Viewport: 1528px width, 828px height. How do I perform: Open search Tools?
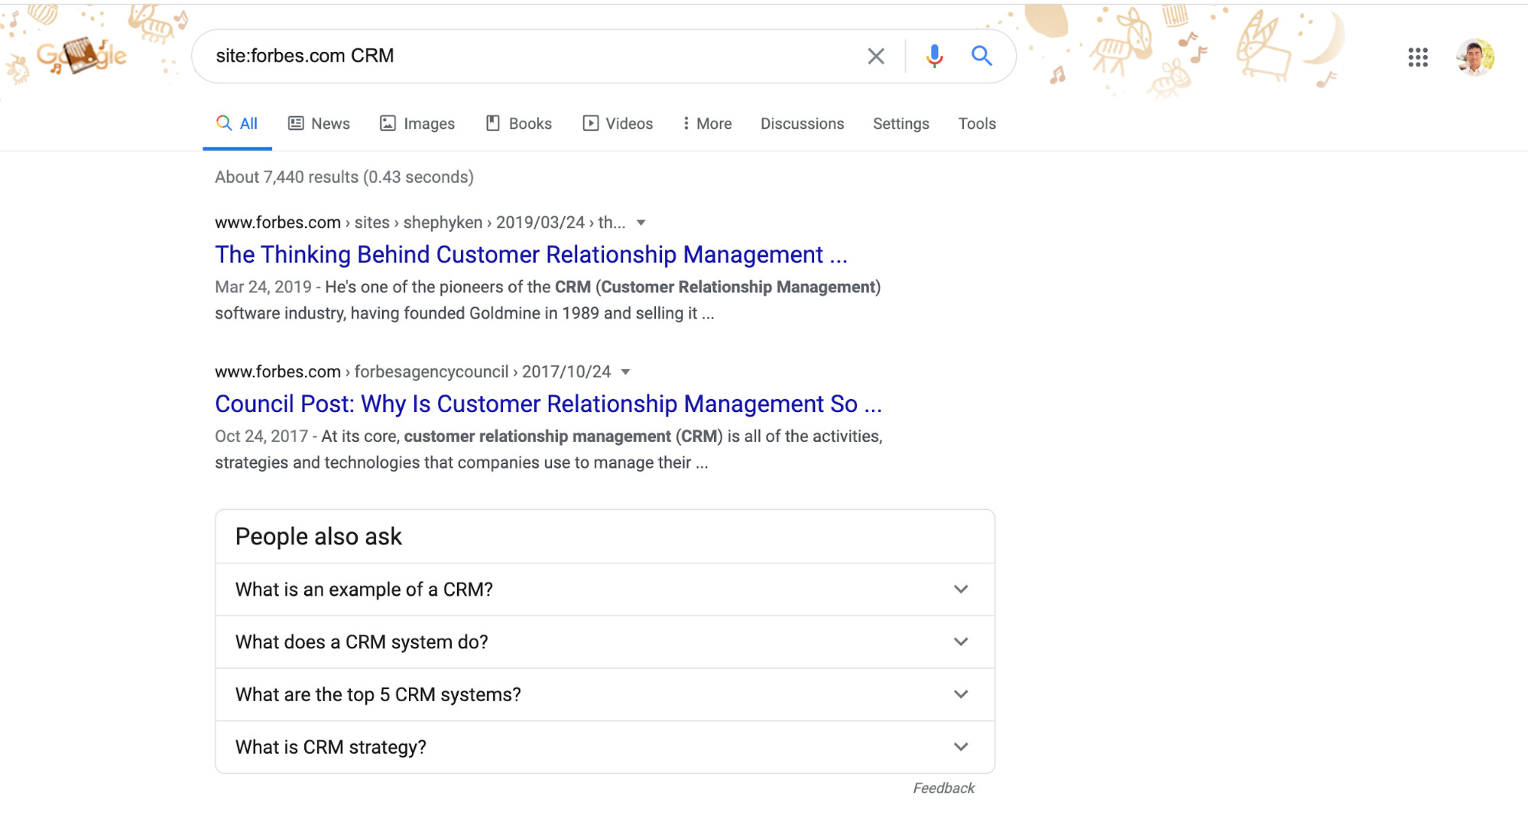(x=977, y=124)
